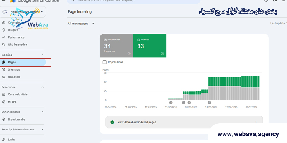Click the Breadcrumbs layers icon
The height and width of the screenshot is (143, 287).
(4, 119)
